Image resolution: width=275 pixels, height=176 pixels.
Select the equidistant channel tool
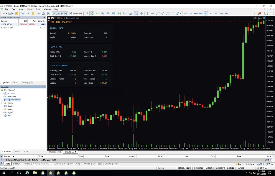coord(163,13)
